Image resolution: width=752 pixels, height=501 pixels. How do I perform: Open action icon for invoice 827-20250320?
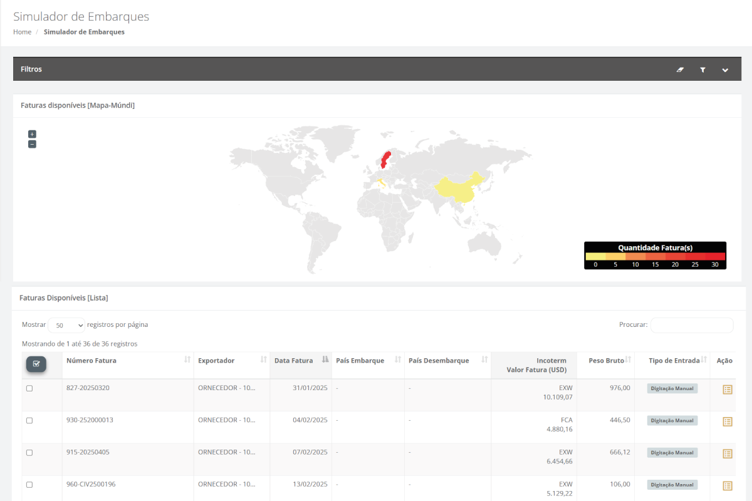click(x=727, y=390)
